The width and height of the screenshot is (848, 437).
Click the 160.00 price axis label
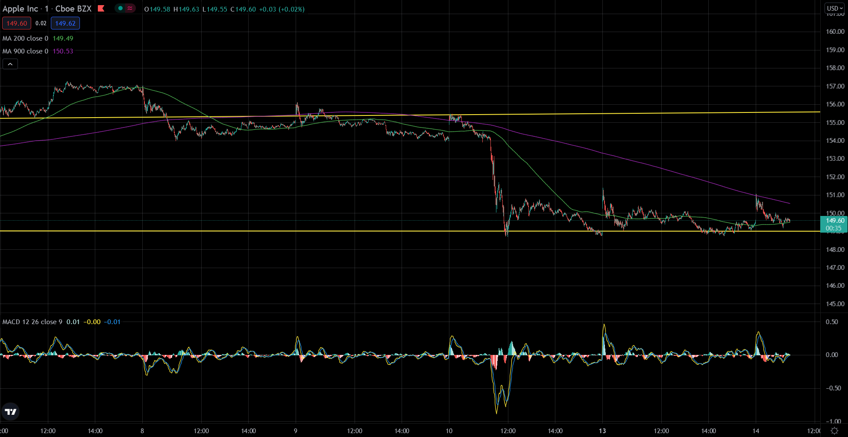835,32
